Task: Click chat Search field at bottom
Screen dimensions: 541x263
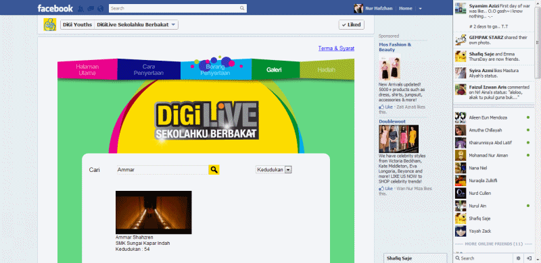Action: tap(484, 258)
